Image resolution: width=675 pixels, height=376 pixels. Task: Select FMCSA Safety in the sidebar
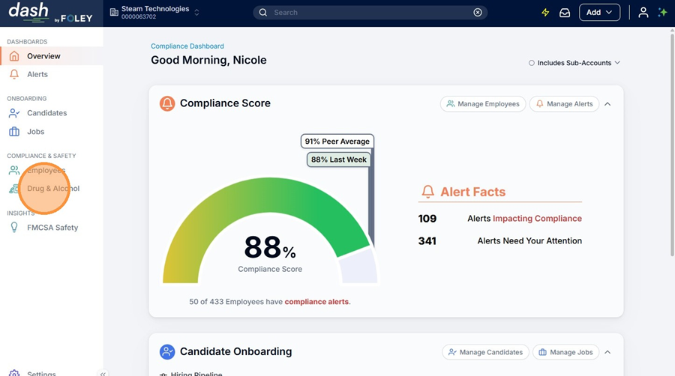click(52, 228)
